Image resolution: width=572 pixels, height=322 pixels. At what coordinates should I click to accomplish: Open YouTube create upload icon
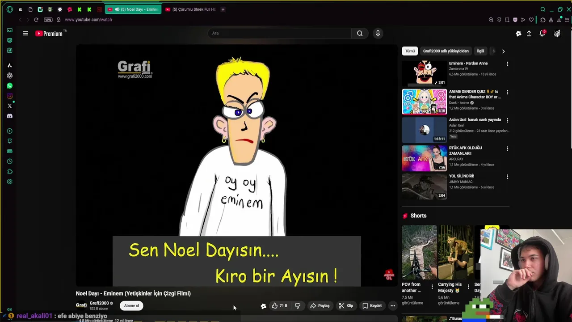(x=529, y=34)
